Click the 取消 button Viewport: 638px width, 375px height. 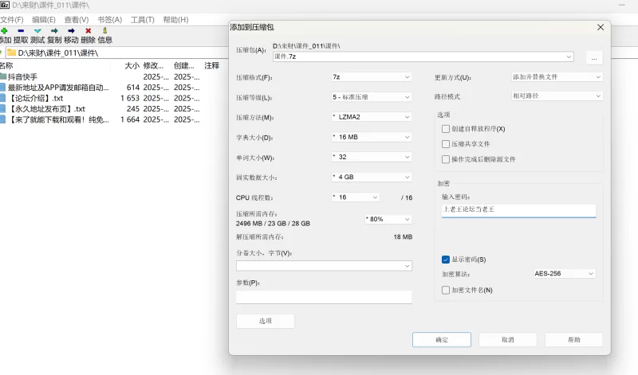pos(508,340)
